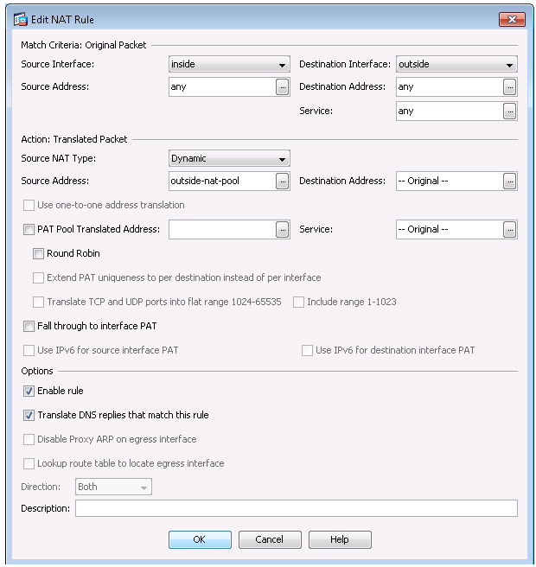The width and height of the screenshot is (536, 567).
Task: Click browse button for original Destination Address
Action: coord(509,87)
